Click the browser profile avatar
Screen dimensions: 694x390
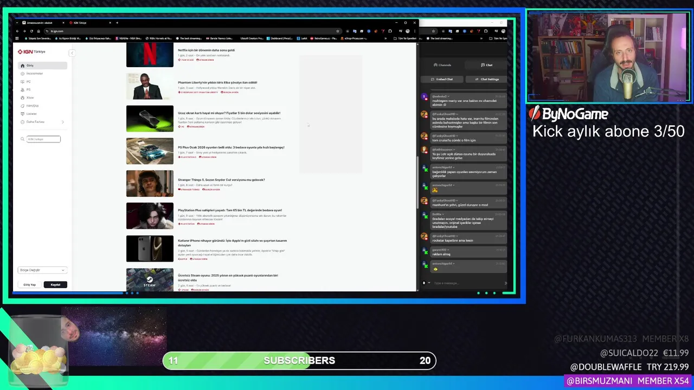(408, 31)
